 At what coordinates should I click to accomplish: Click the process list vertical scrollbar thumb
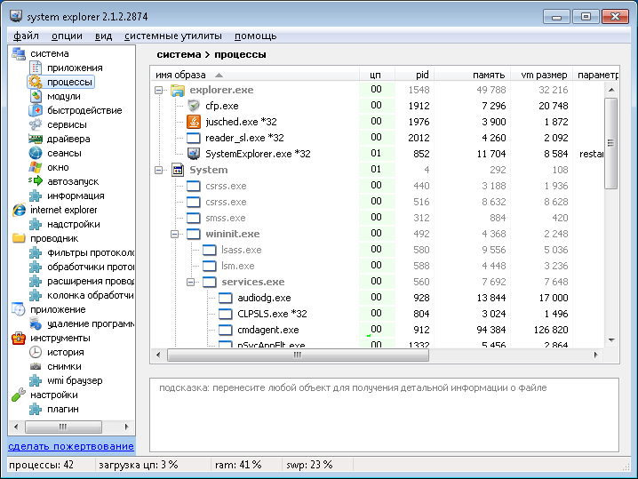coord(610,143)
